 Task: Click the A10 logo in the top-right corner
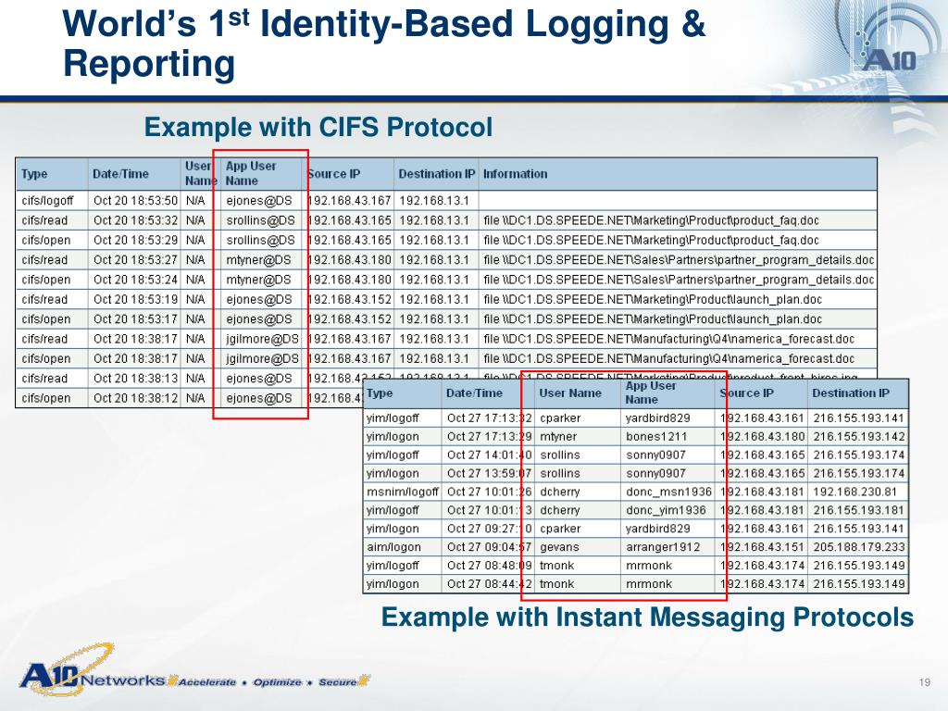pyautogui.click(x=889, y=60)
